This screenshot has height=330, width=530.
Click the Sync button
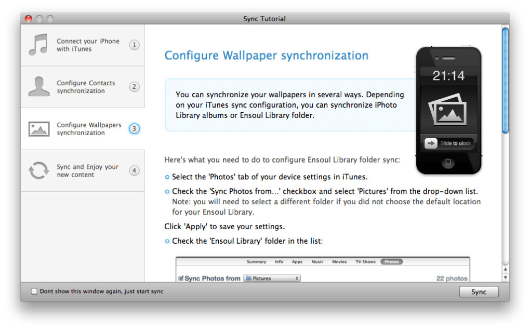[x=479, y=292]
